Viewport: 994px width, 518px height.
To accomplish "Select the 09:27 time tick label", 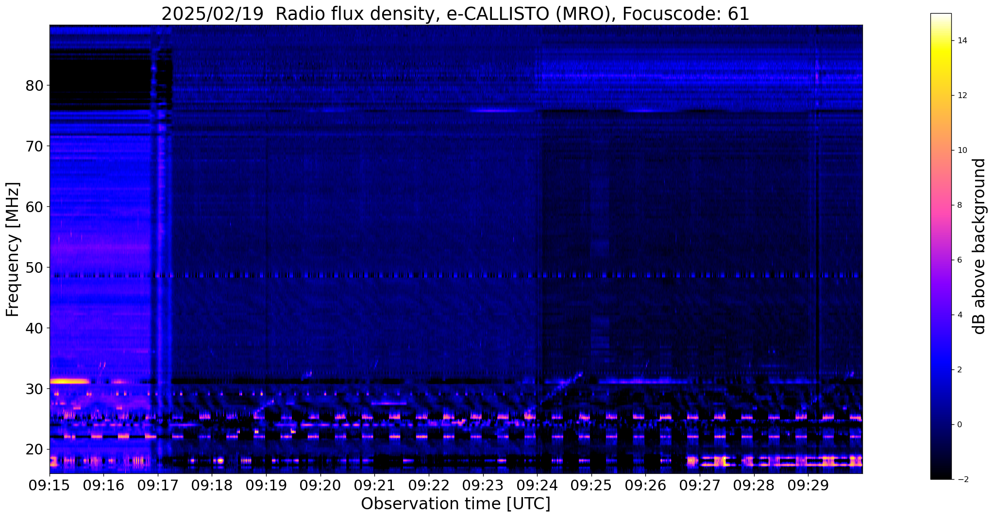I will [699, 485].
